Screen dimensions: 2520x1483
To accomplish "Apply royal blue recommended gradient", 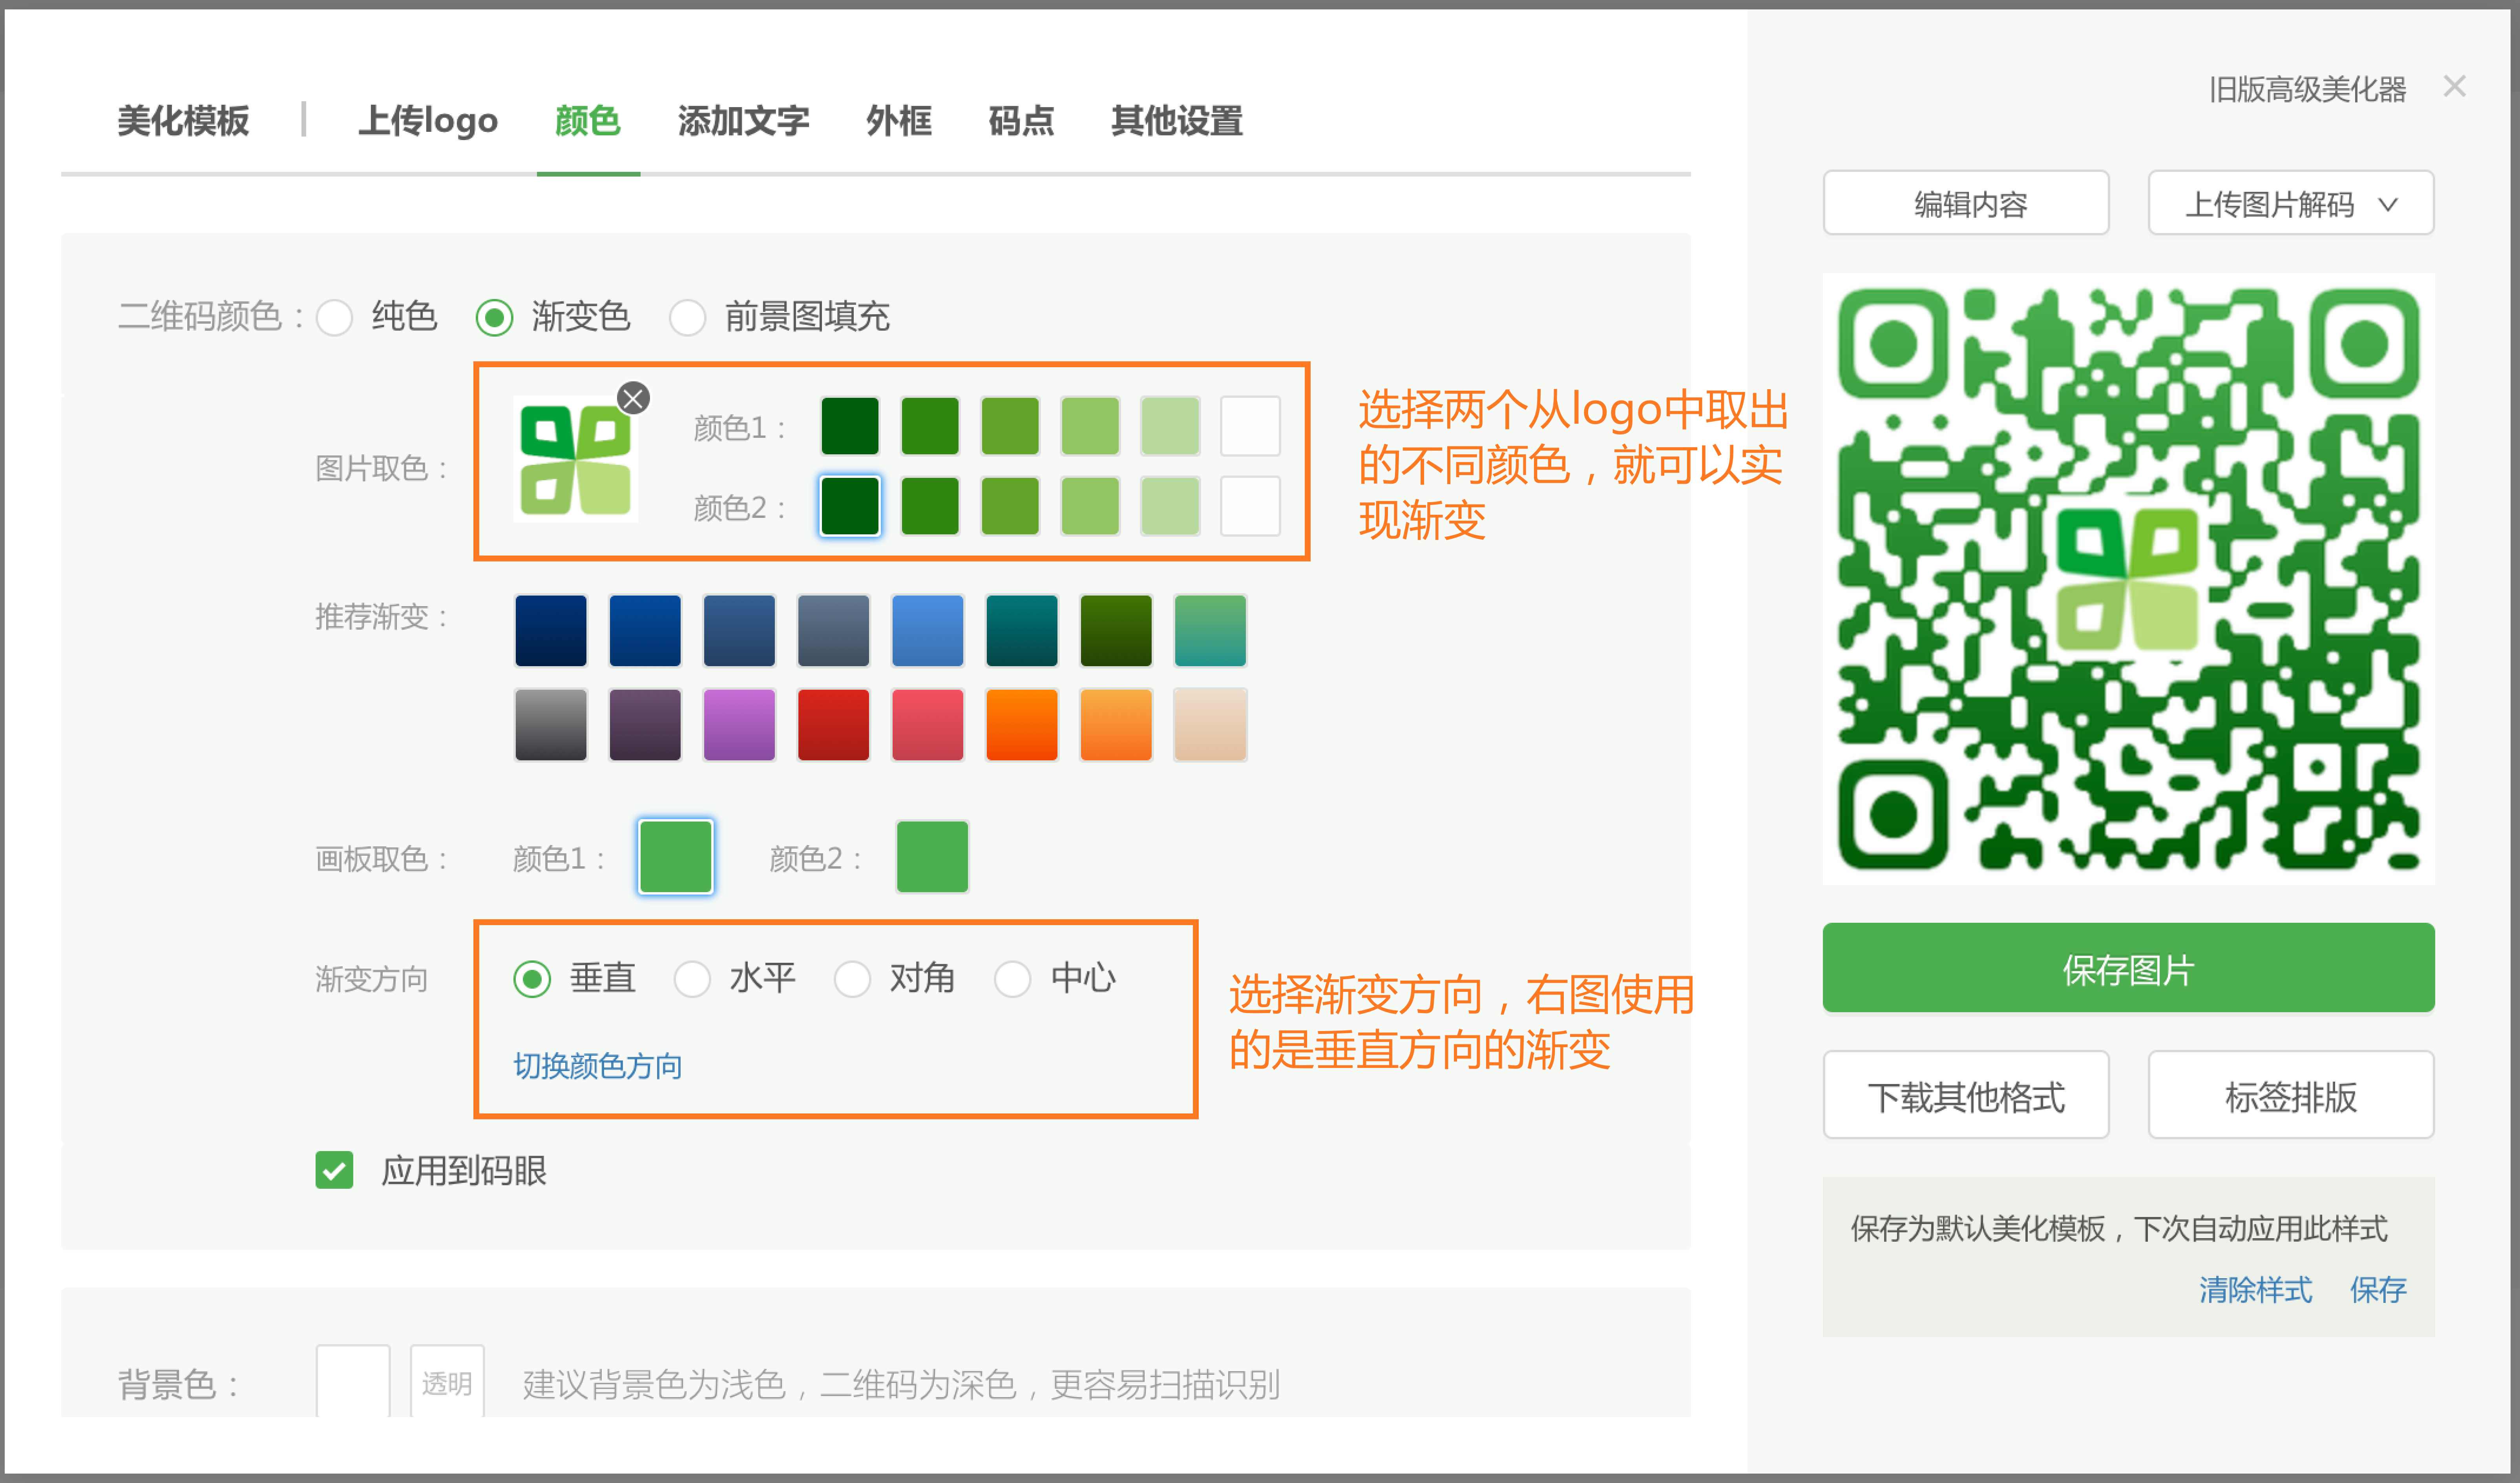I will point(645,630).
